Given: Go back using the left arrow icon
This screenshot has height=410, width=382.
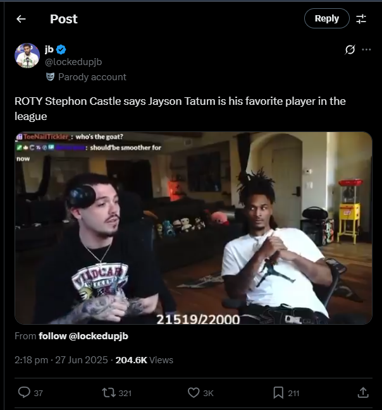Looking at the screenshot, I should point(21,19).
